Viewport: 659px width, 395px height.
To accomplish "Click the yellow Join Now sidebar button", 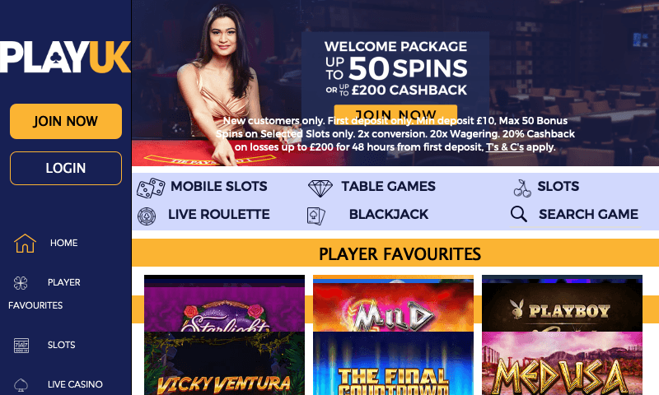I will (x=66, y=121).
